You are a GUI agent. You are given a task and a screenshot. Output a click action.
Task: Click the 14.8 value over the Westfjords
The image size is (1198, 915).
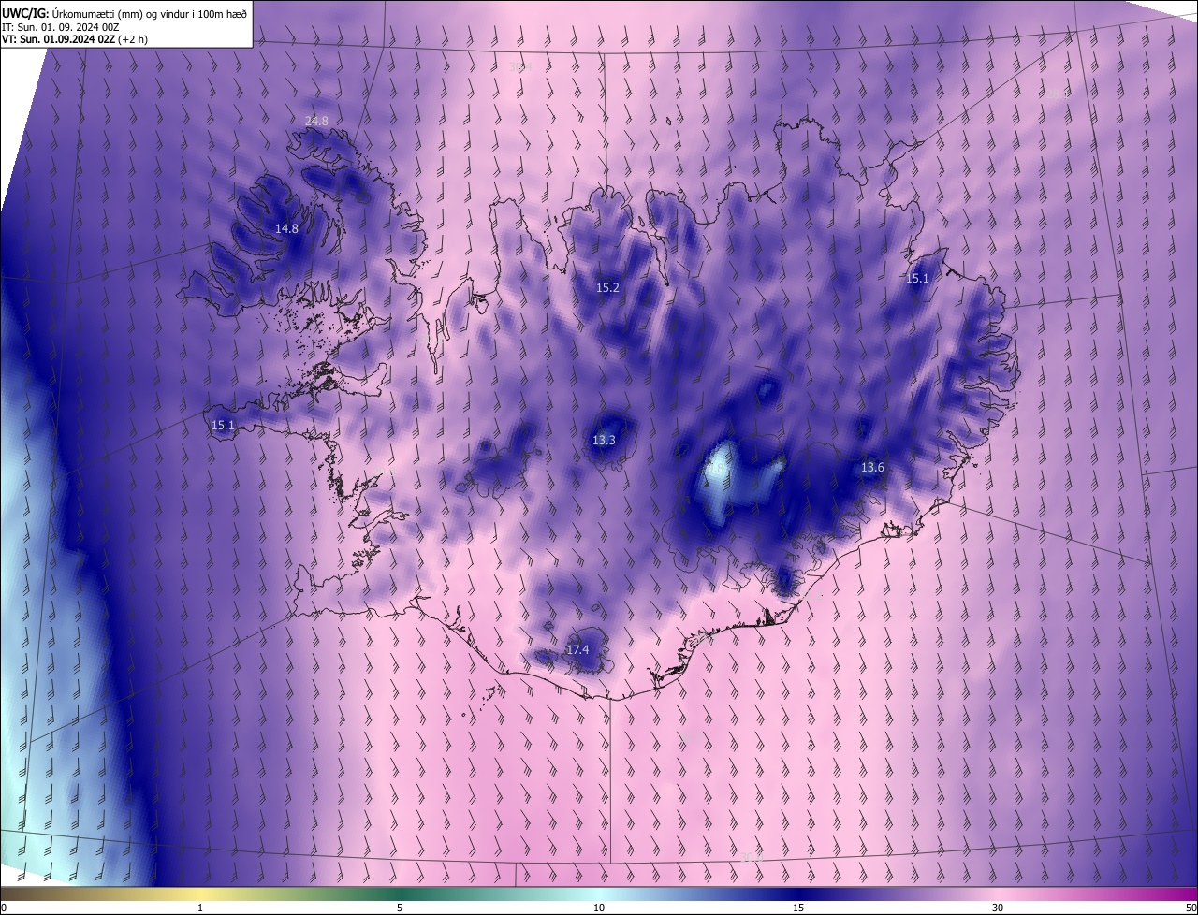point(287,229)
